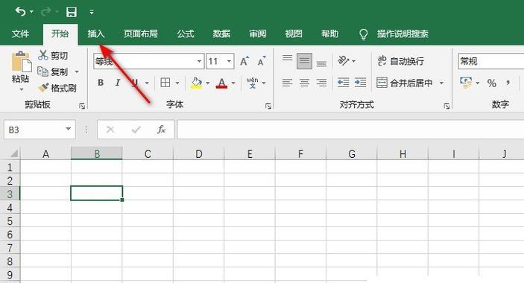The image size is (524, 283).
Task: Click the select all corner triangle
Action: [13, 153]
